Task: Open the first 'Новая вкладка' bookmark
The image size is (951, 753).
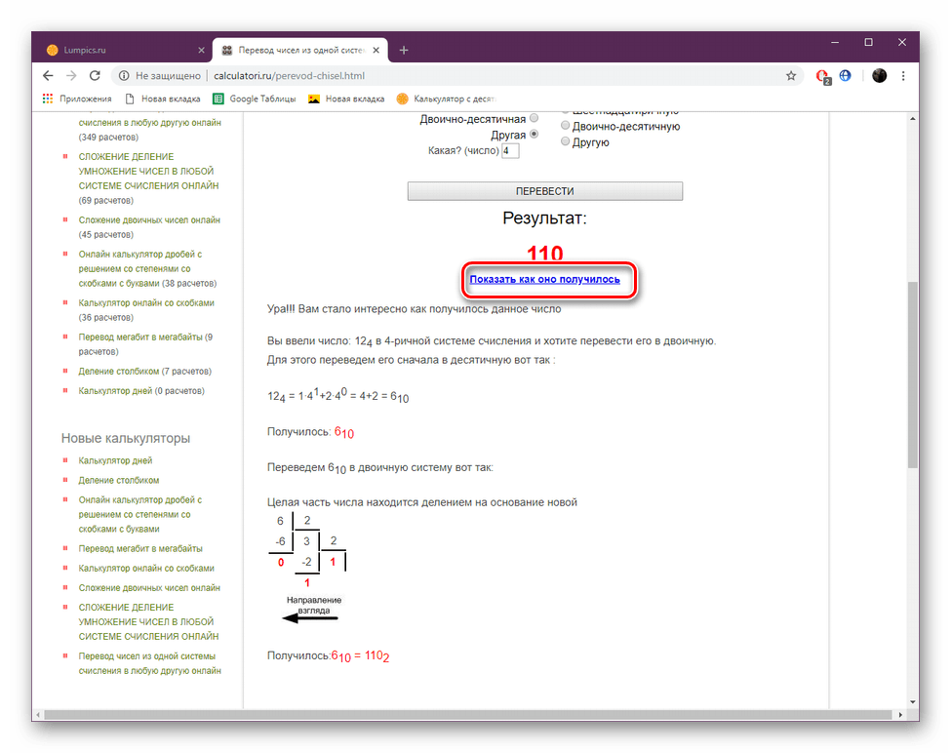Action: click(x=163, y=99)
